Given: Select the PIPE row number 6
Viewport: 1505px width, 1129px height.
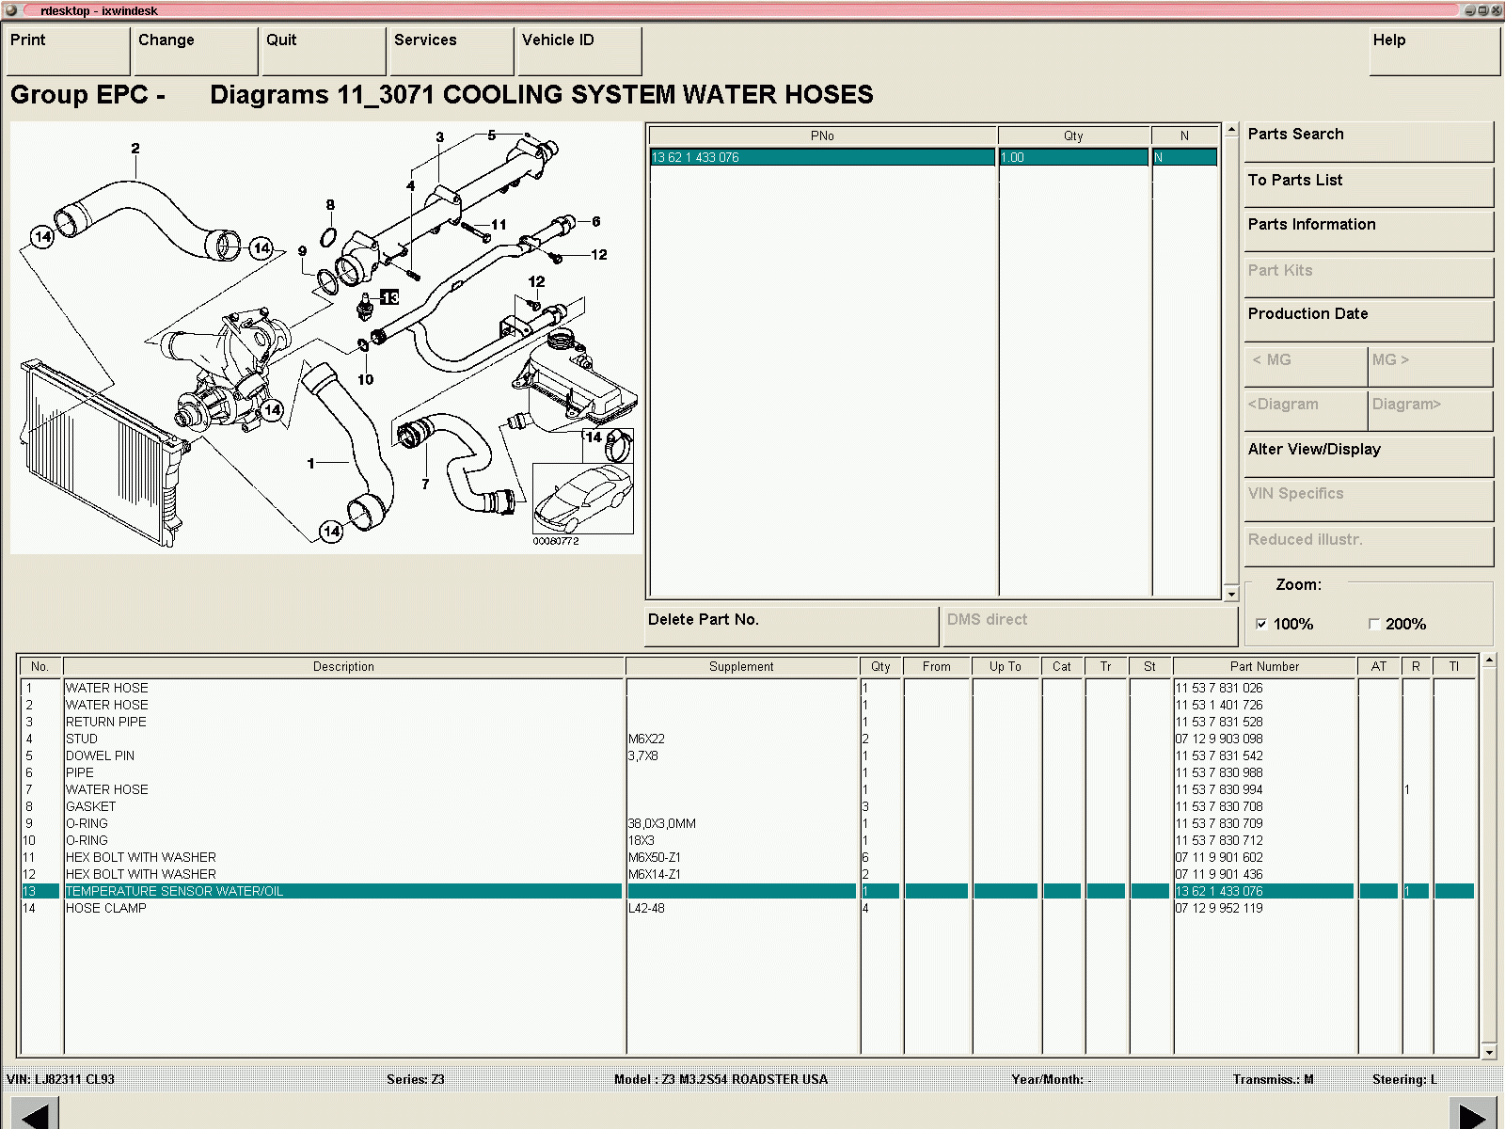Looking at the screenshot, I should click(748, 772).
